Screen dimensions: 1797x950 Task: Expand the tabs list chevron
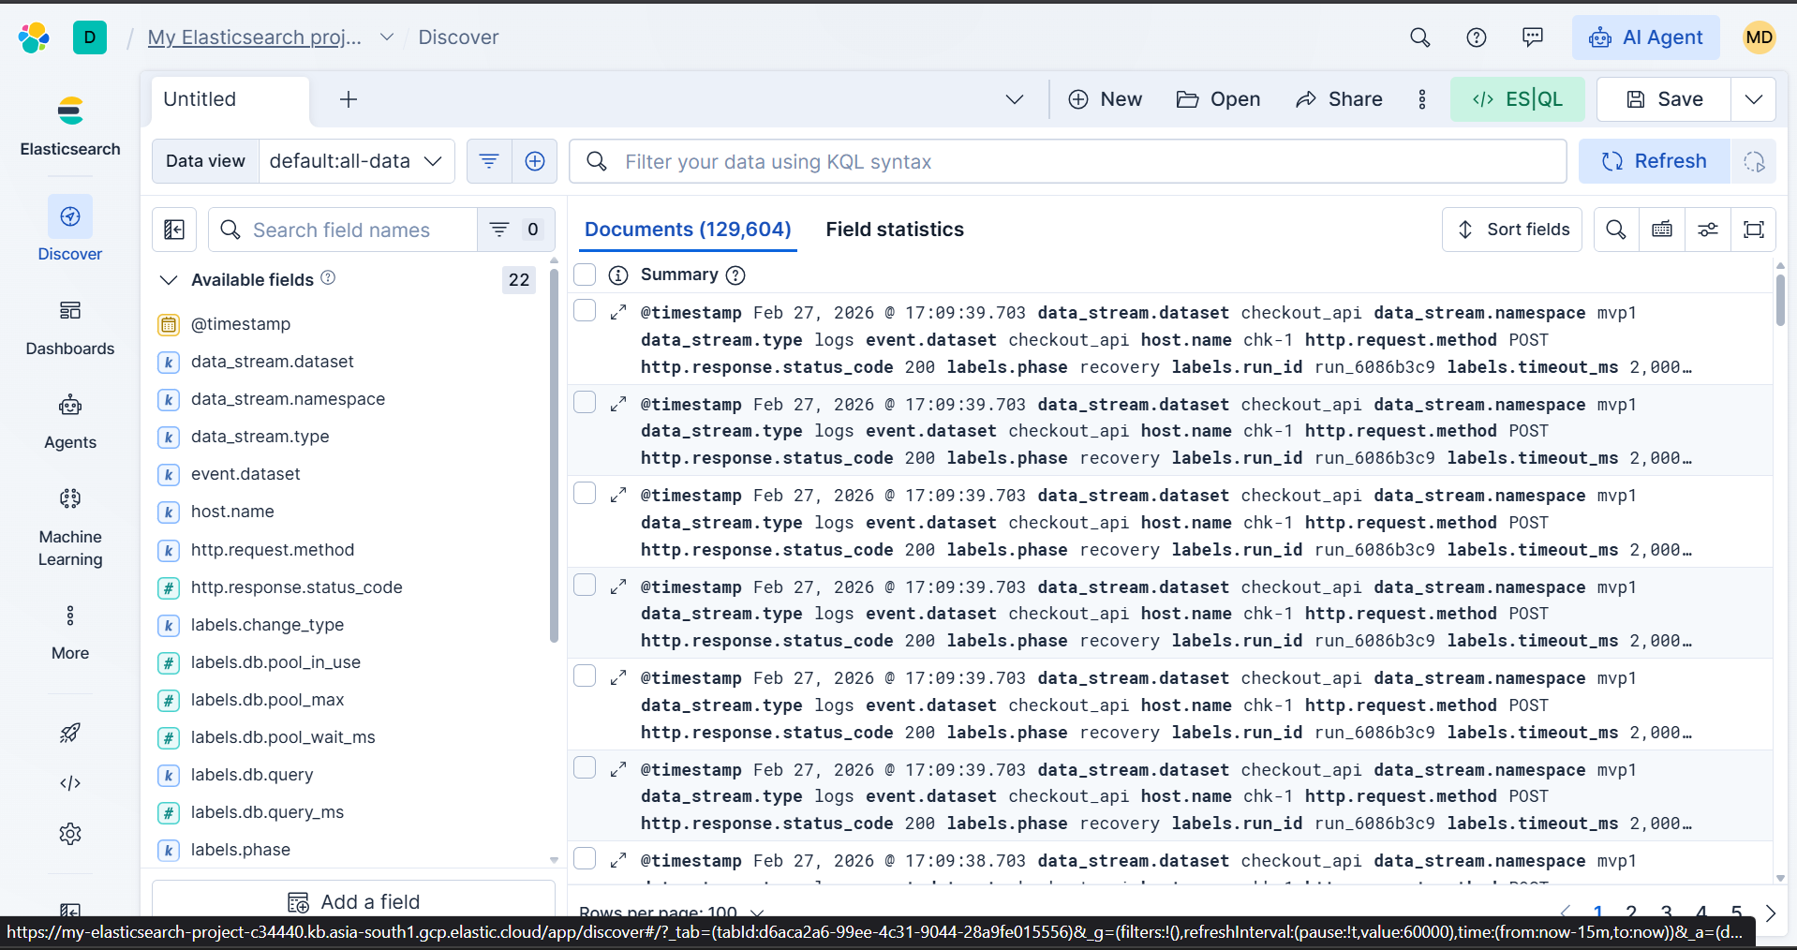click(x=1015, y=99)
